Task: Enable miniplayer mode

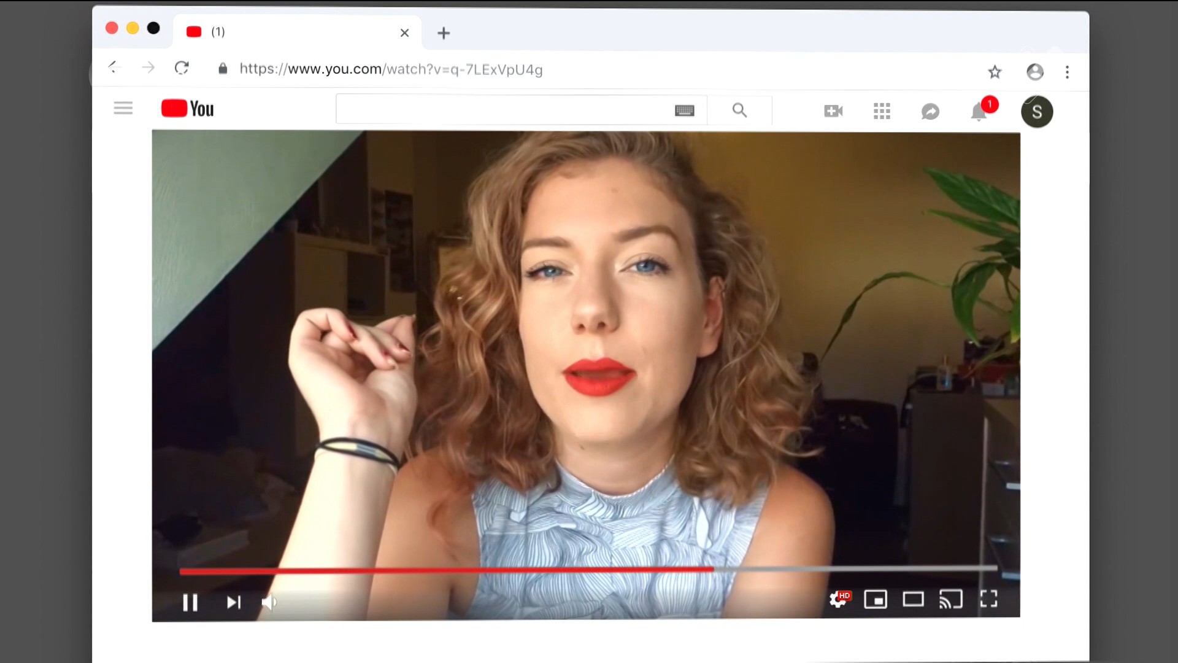Action: (876, 599)
